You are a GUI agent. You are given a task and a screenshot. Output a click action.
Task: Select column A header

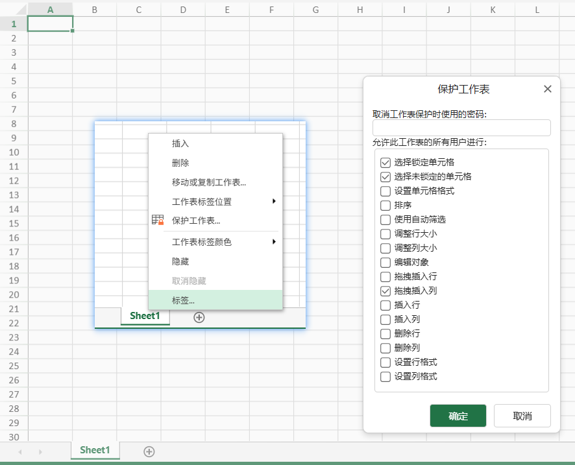click(50, 10)
